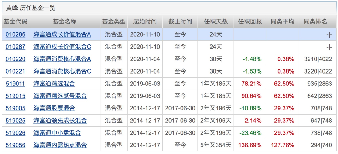This screenshot has width=338, height=154.
Task: Select the -10.89% return value
Action: point(251,108)
